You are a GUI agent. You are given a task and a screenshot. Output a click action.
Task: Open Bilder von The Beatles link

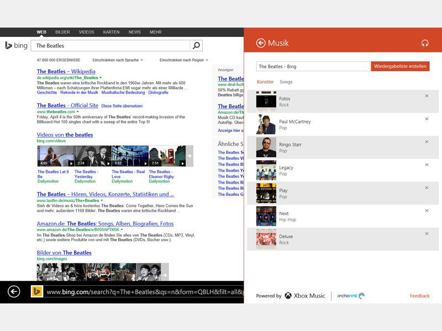coord(64,253)
